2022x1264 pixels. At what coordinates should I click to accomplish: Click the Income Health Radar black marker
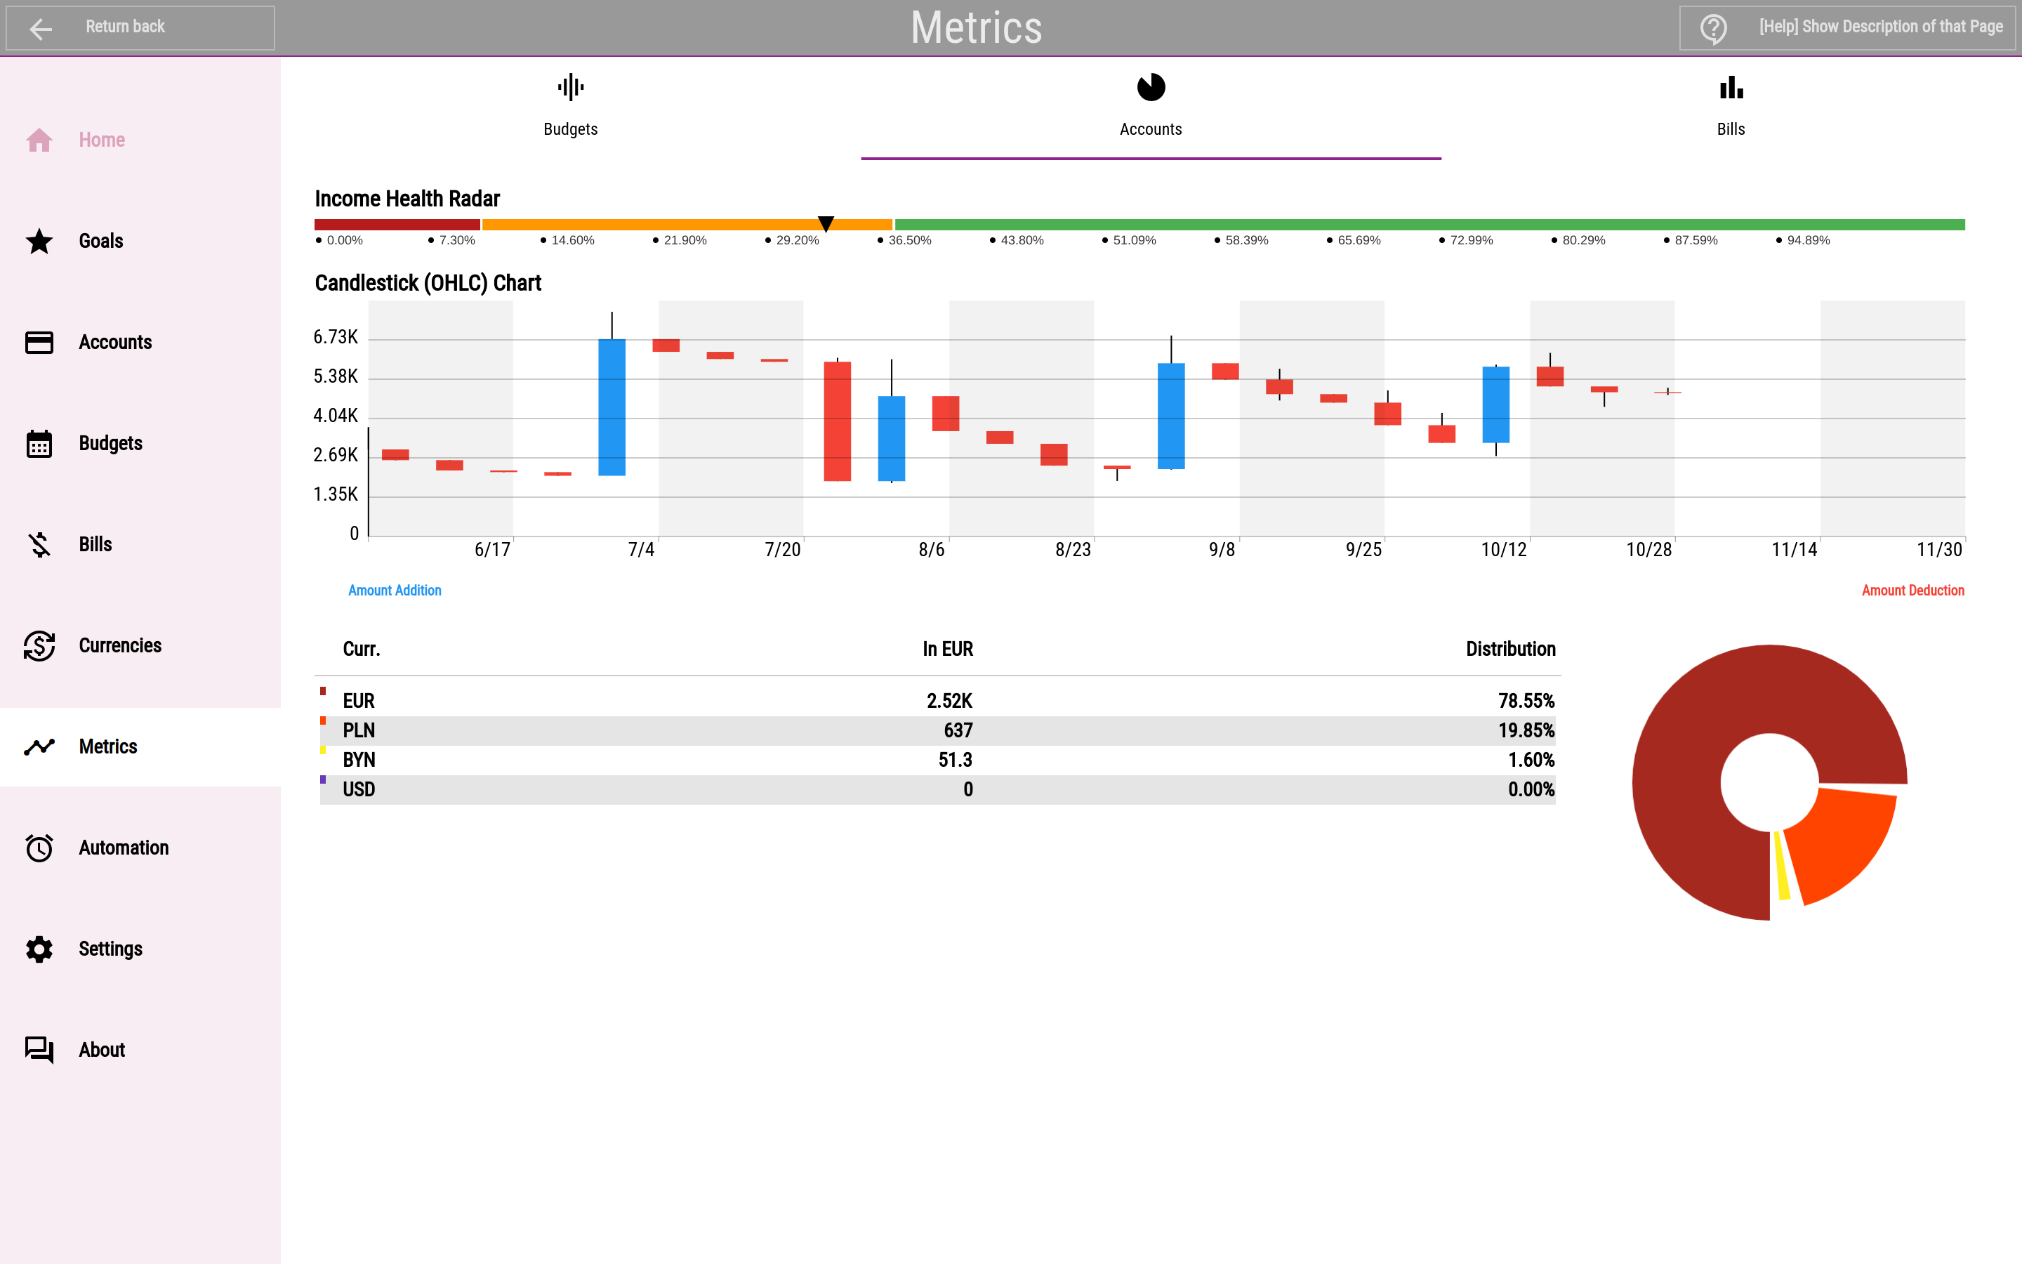pyautogui.click(x=826, y=223)
